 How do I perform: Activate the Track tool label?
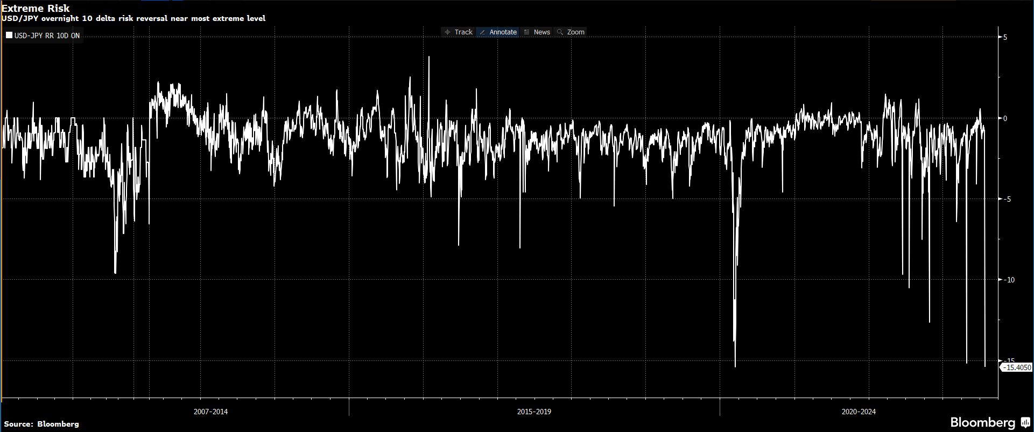tap(463, 32)
